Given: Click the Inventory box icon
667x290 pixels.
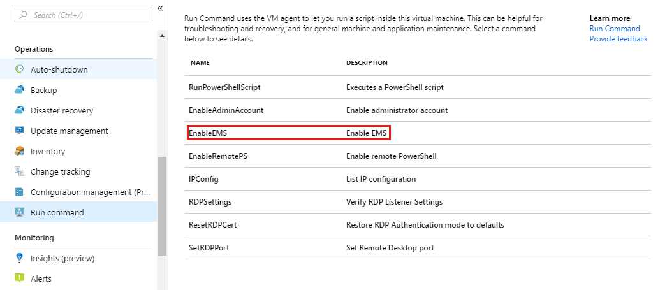Looking at the screenshot, I should pos(19,151).
